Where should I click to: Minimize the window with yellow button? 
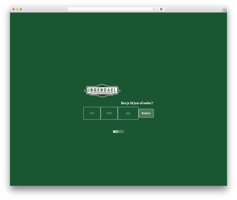coord(17,9)
